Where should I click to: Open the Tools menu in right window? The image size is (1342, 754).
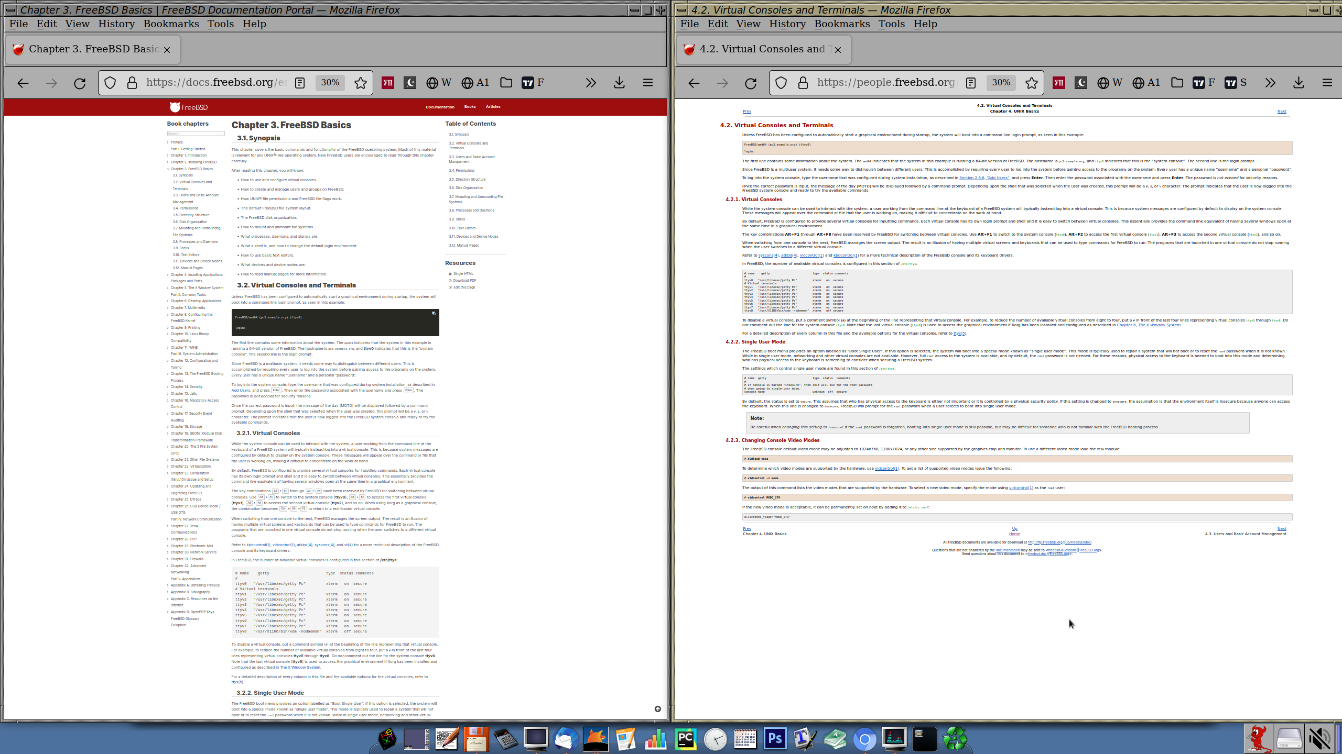click(891, 24)
